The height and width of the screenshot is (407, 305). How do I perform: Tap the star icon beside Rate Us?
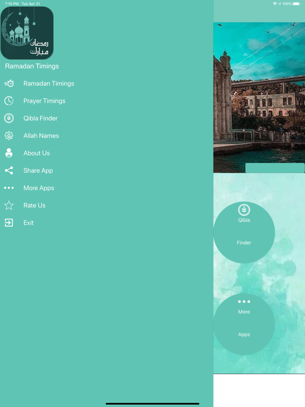coord(9,205)
